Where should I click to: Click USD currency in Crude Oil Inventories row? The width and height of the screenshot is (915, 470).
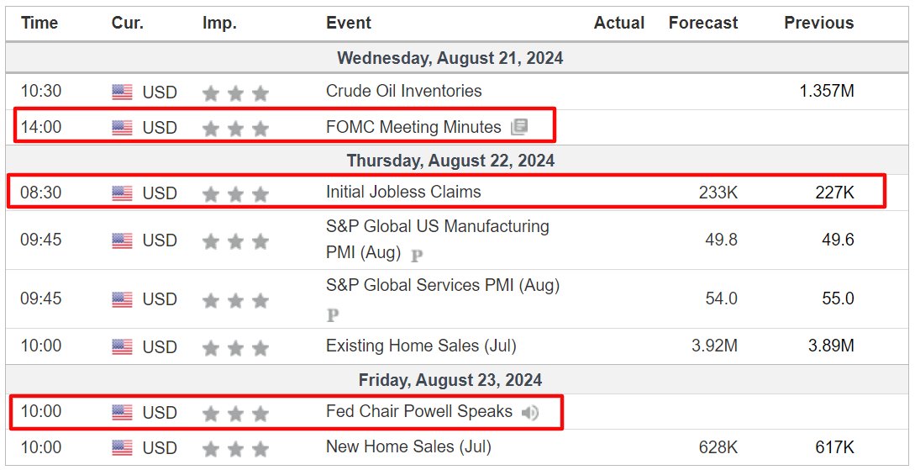click(160, 92)
